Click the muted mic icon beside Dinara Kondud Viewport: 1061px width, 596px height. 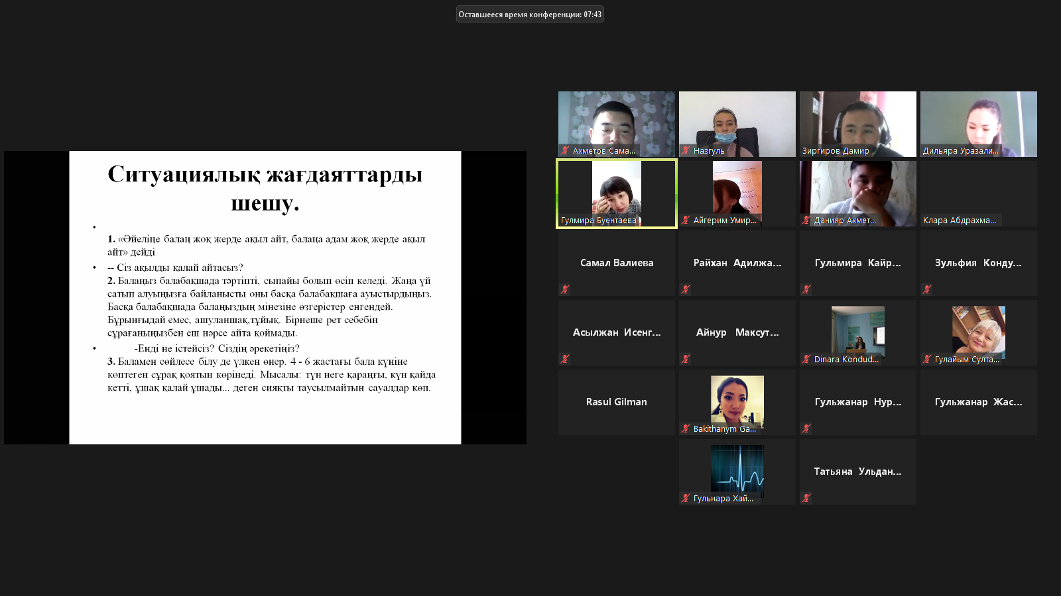coord(806,360)
